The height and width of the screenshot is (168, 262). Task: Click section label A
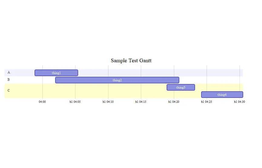(x=9, y=73)
